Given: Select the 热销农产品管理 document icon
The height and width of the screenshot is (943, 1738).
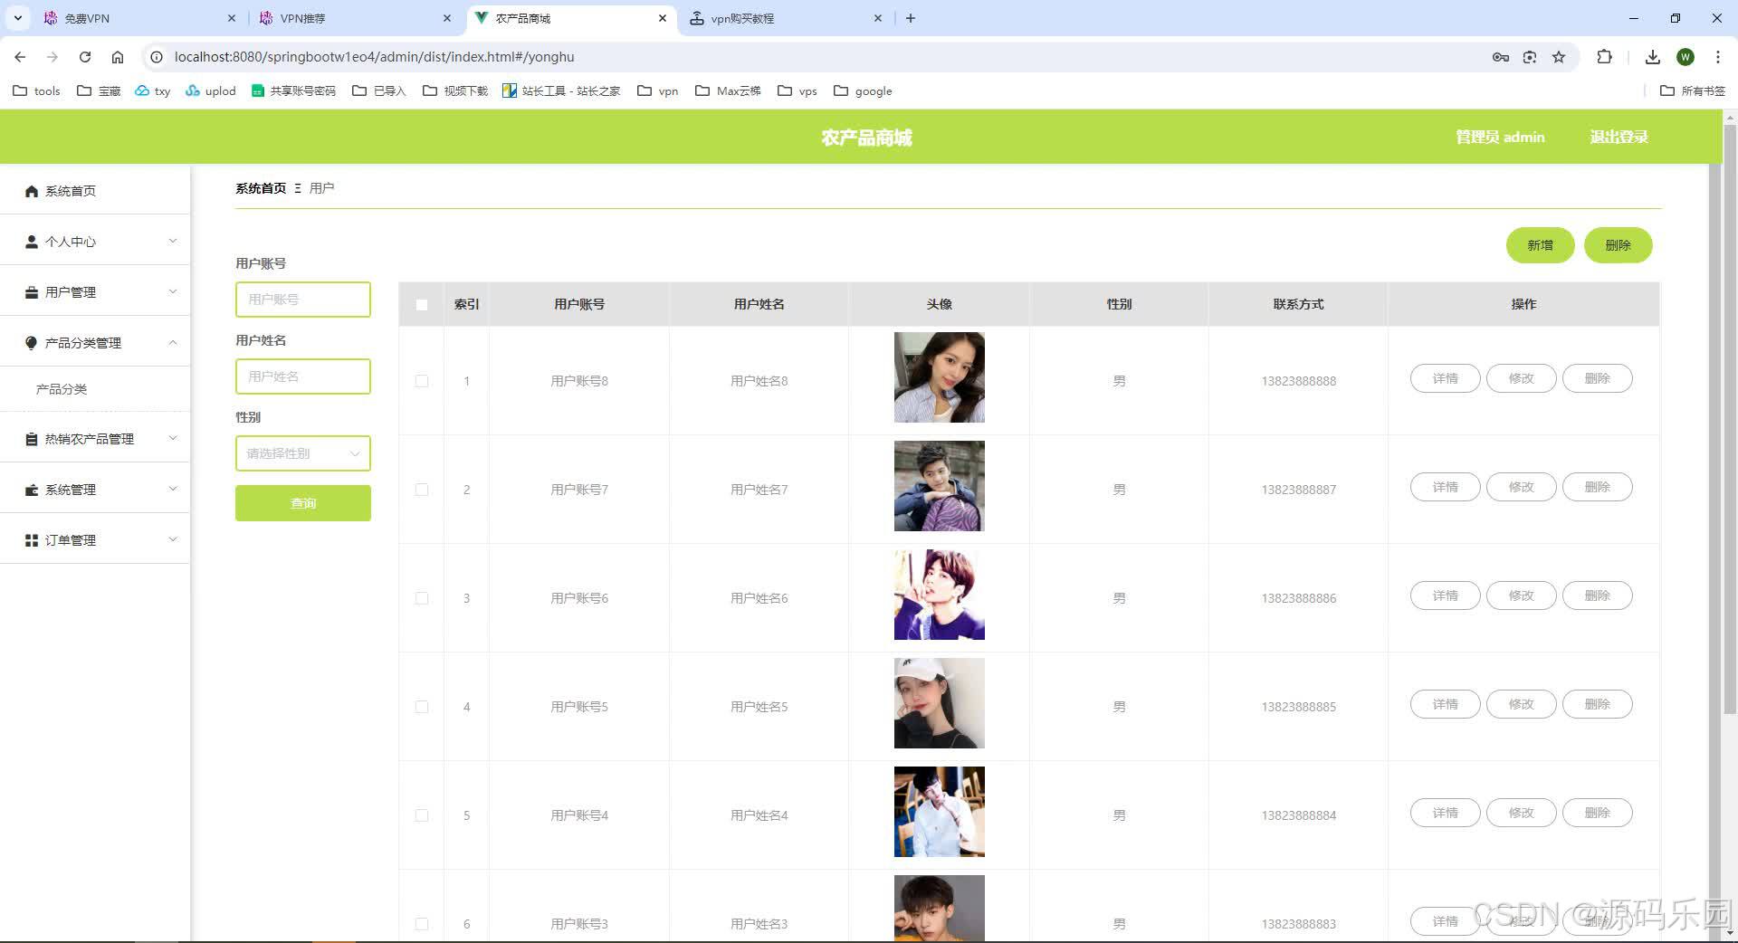Looking at the screenshot, I should [31, 439].
